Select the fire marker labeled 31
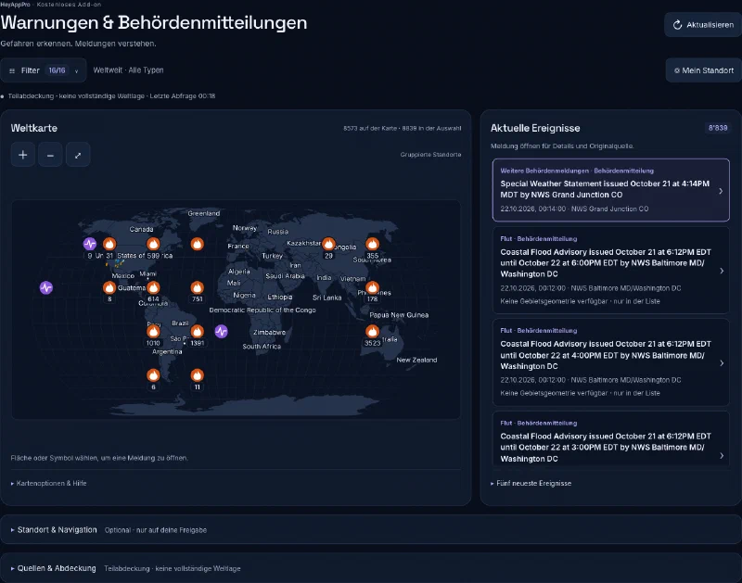The width and height of the screenshot is (742, 583). pos(109,244)
